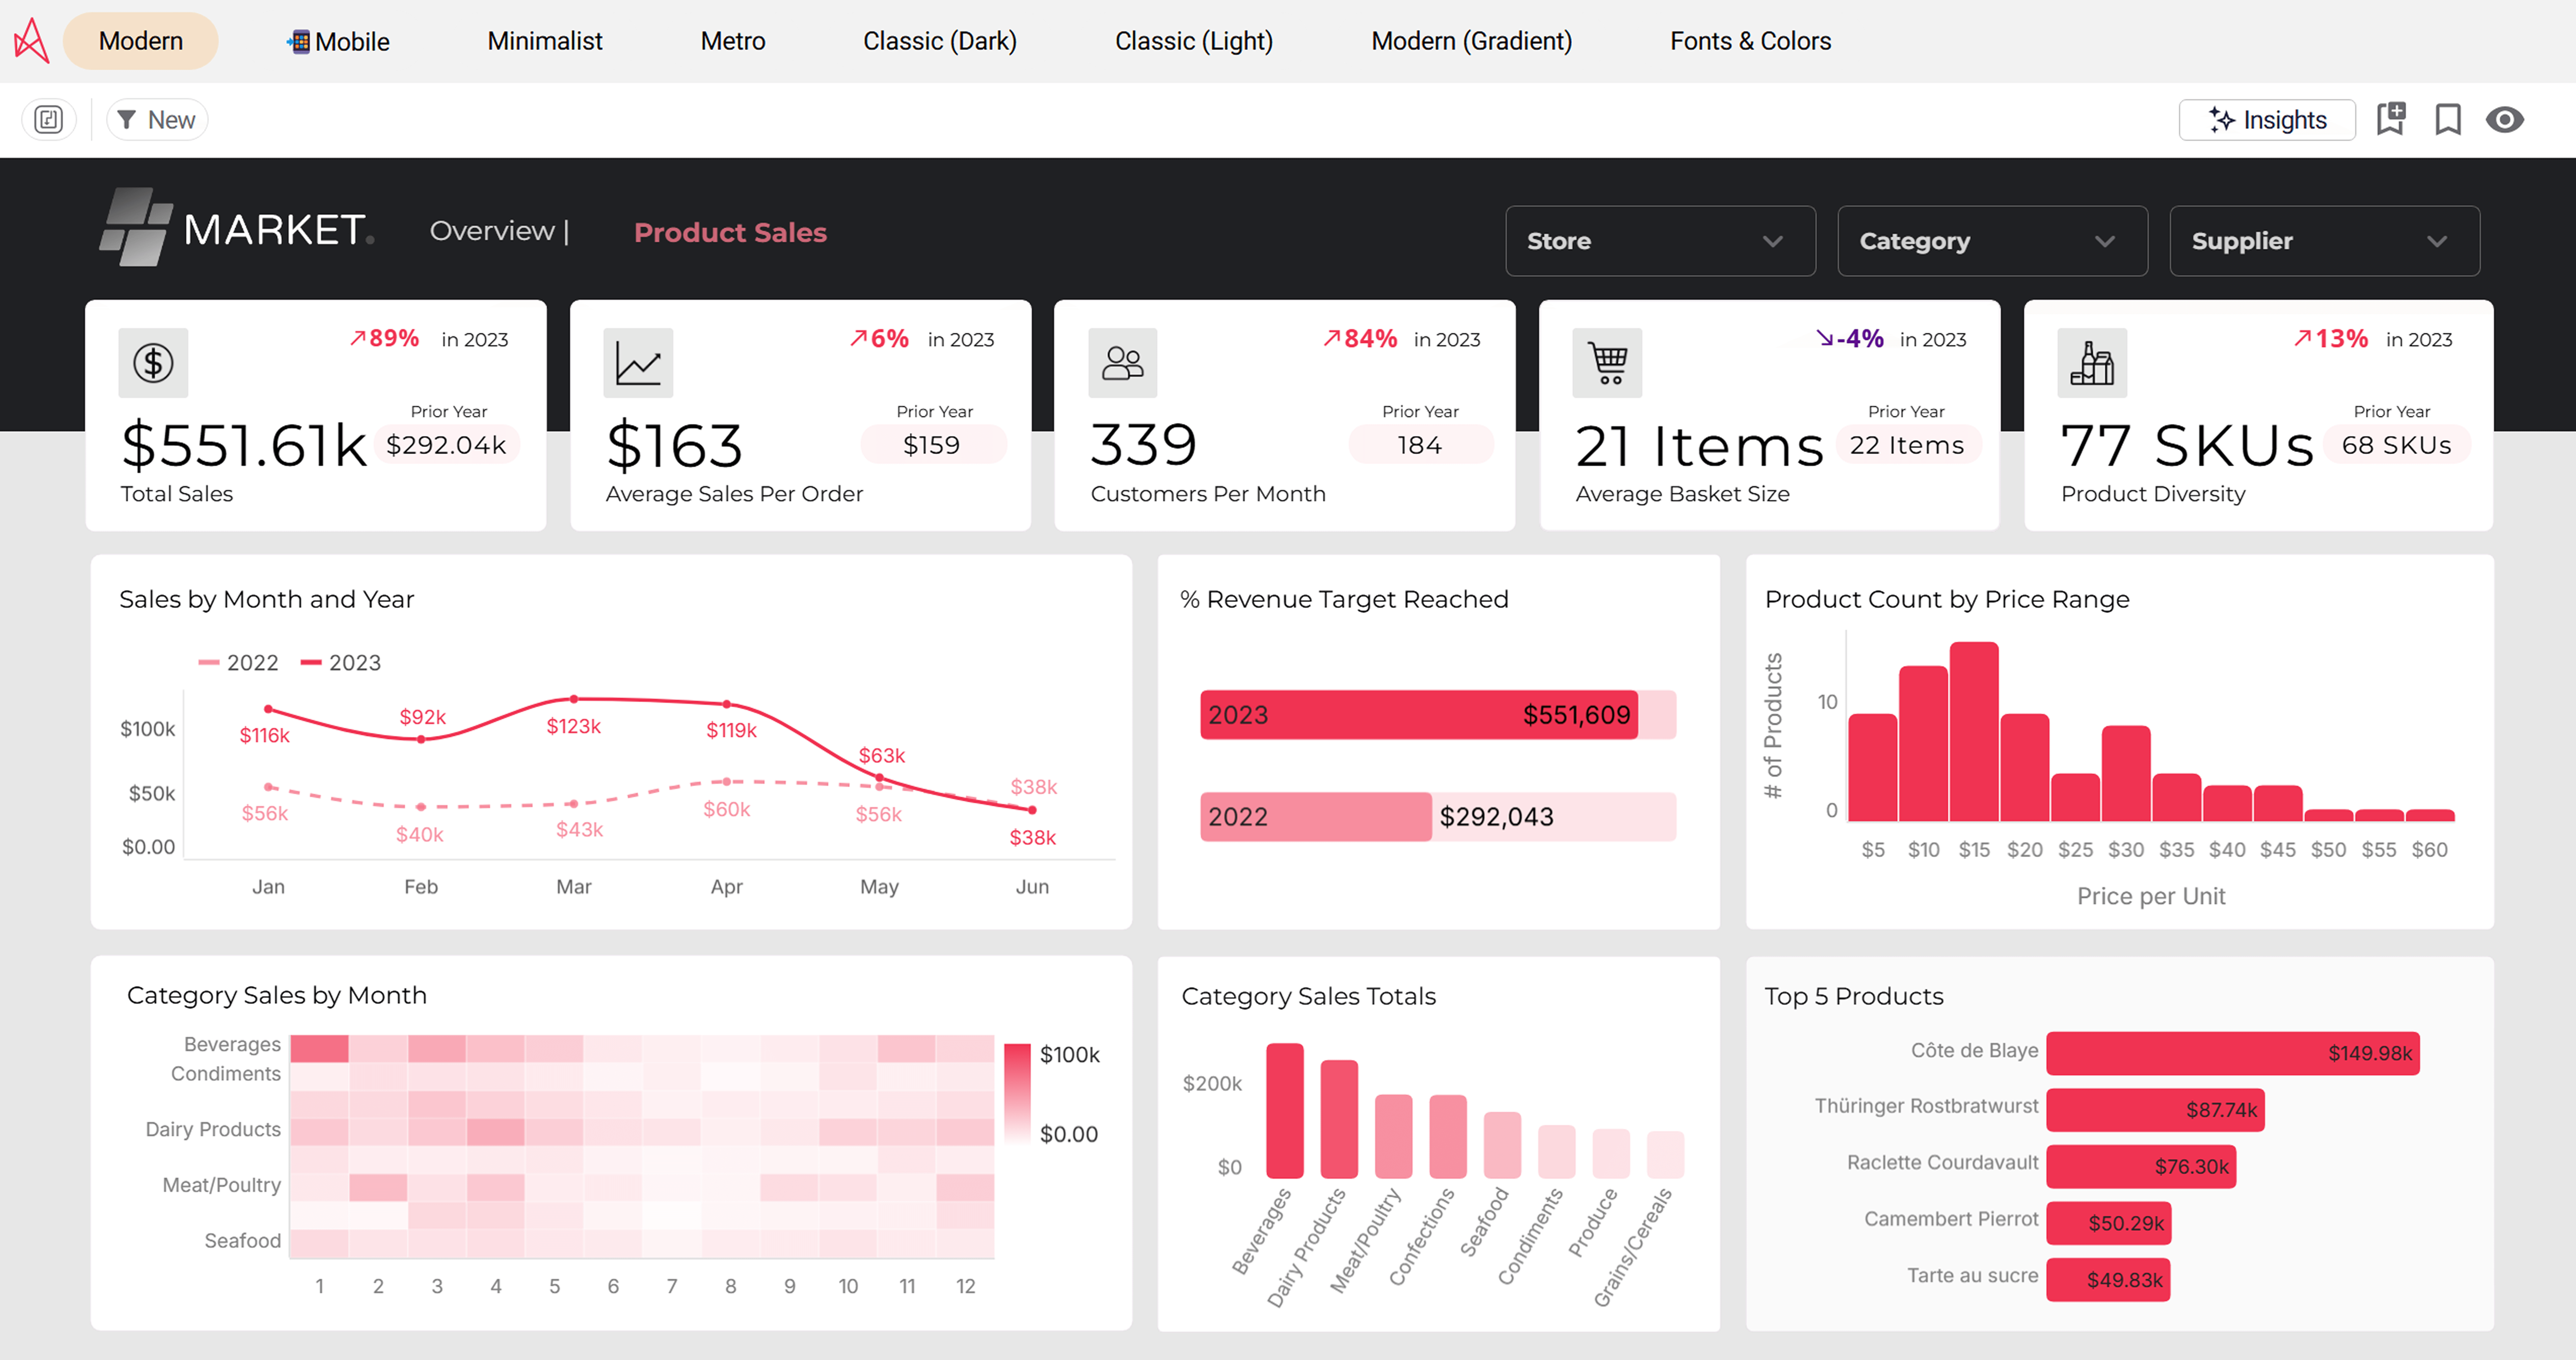This screenshot has height=1360, width=2576.
Task: Select the Dairy Products category total bar
Action: 1339,1119
